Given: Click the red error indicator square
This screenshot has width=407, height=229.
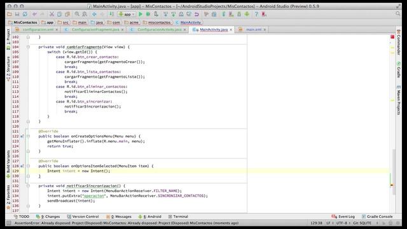Looking at the screenshot, I should pyautogui.click(x=392, y=37).
